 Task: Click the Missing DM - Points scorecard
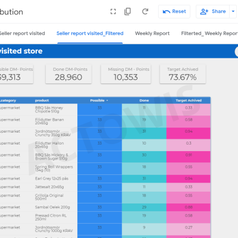(126, 74)
